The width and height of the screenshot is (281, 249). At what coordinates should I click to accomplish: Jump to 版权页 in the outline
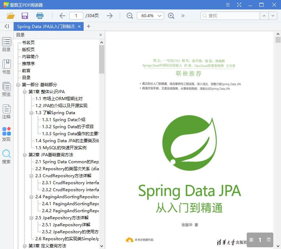pyautogui.click(x=28, y=49)
